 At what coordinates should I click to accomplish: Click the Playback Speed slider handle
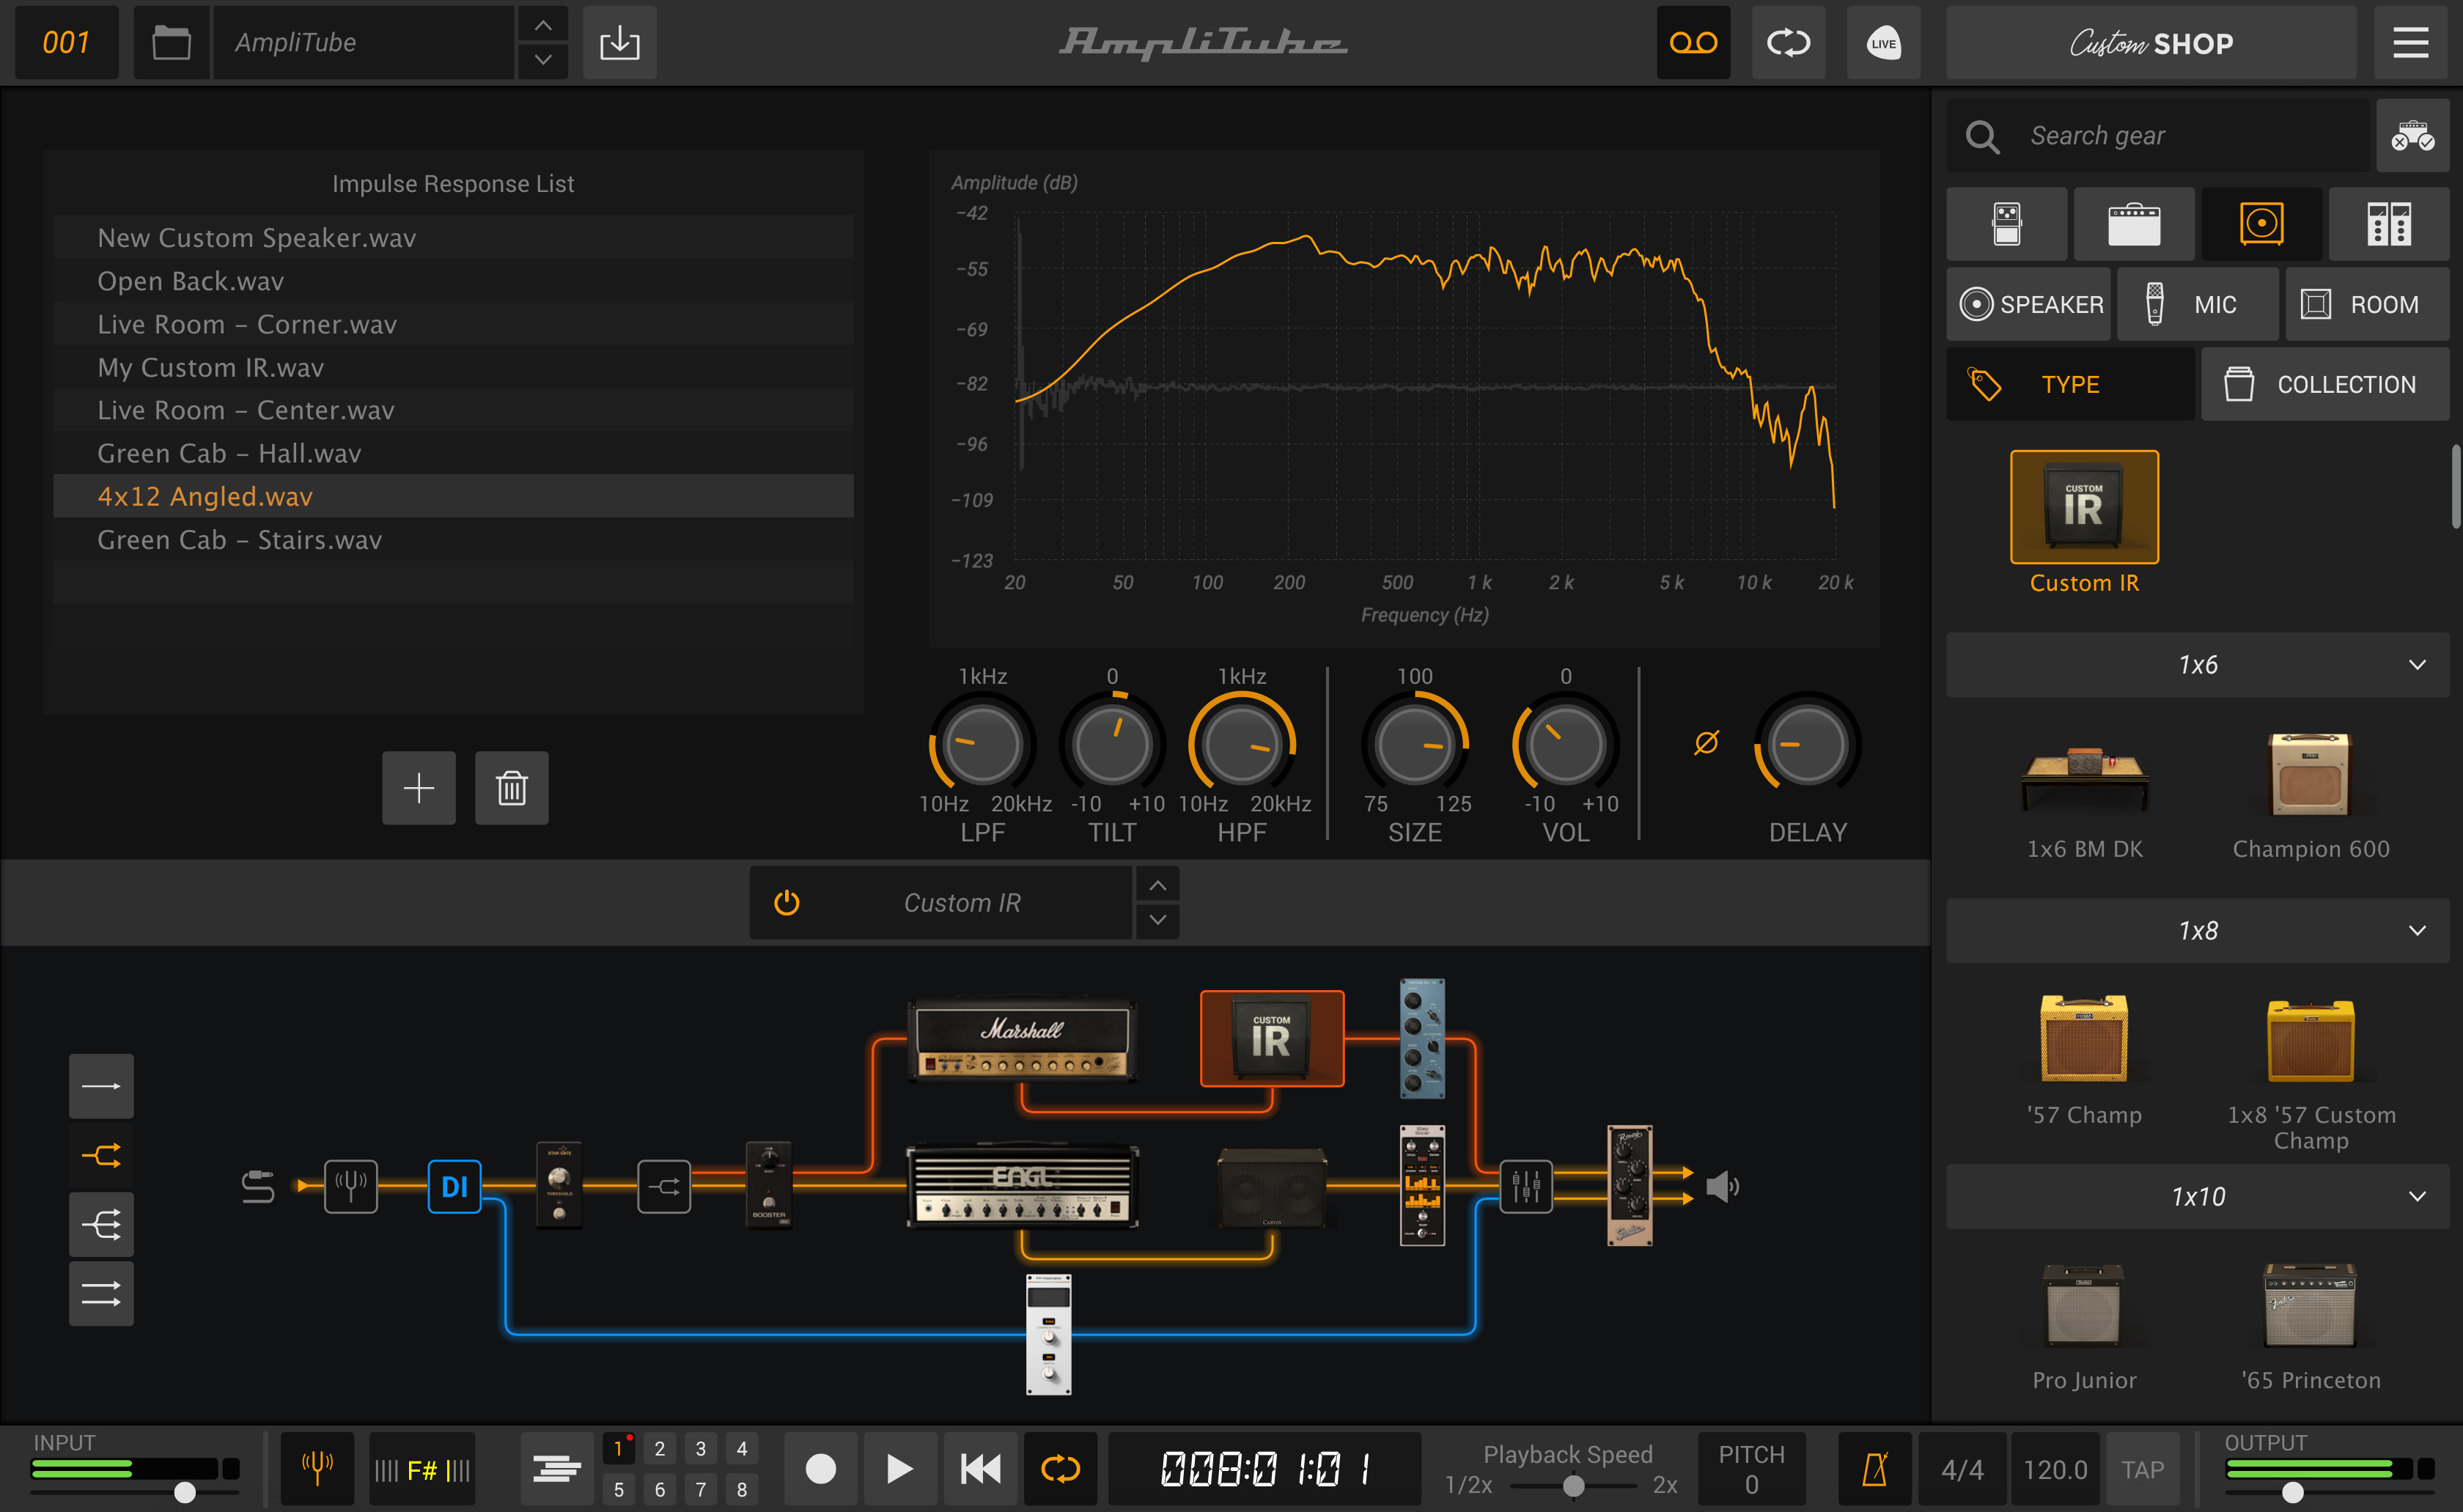[x=1573, y=1486]
